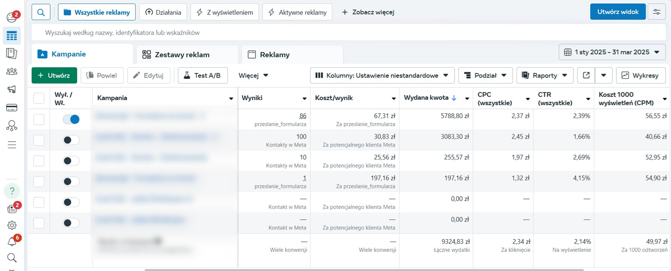
Task: Click the Utwórz widok button
Action: 618,12
